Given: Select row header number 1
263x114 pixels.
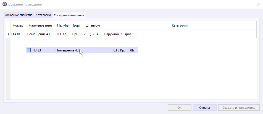Looking at the screenshot, I should (8, 34).
